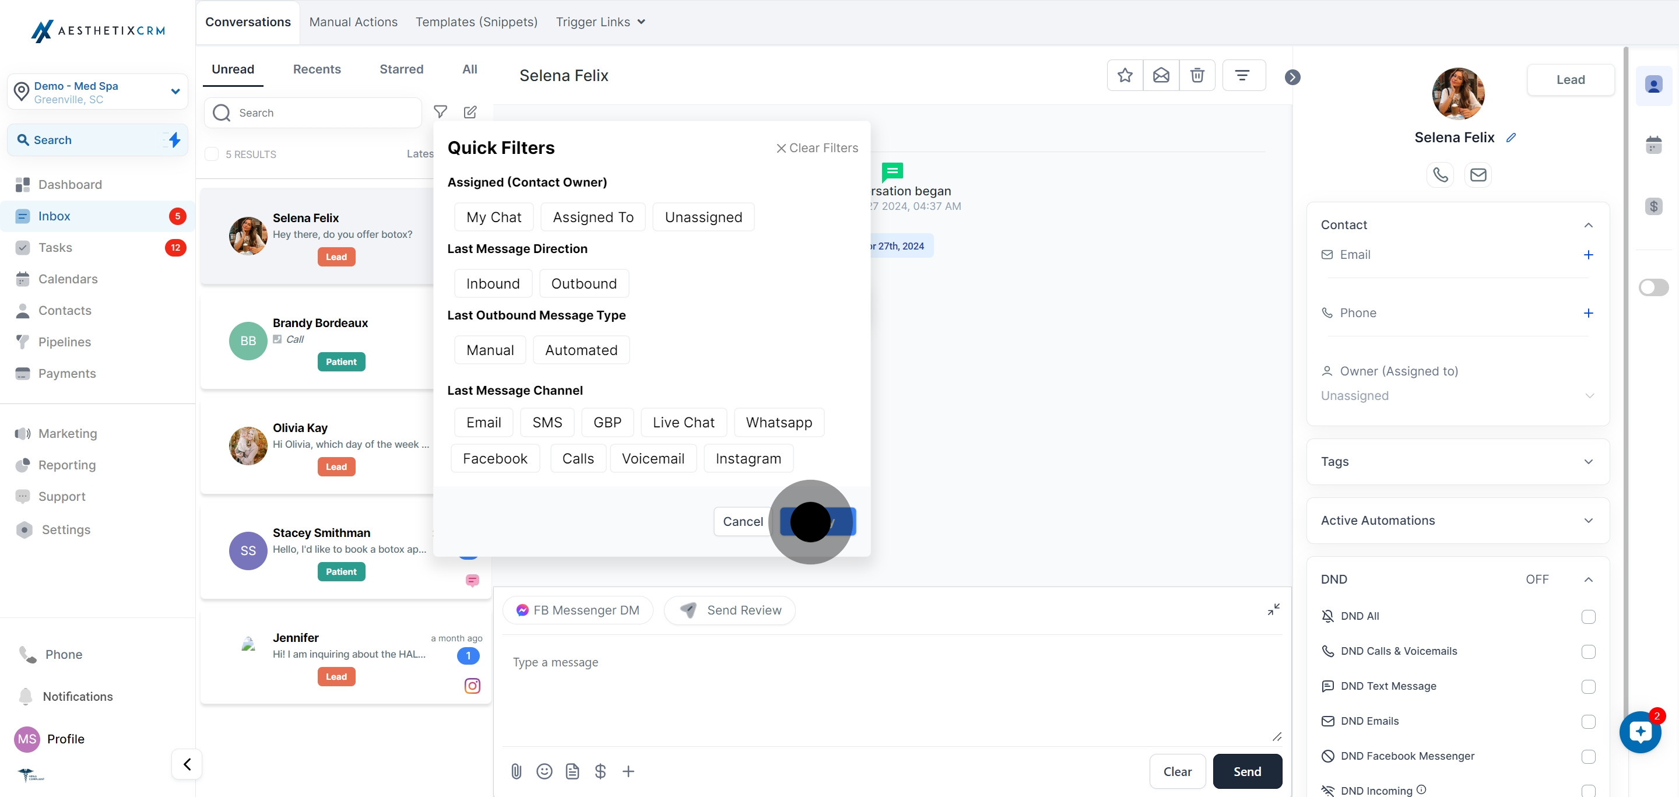Screen dimensions: 1679x797
Task: Attach a file with paperclip icon
Action: click(x=516, y=771)
